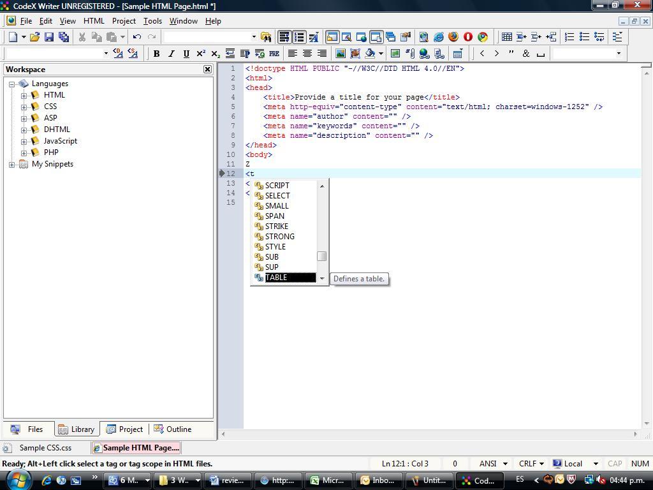Apply bold formatting with the B icon
Viewport: 653px width, 490px height.
click(156, 54)
